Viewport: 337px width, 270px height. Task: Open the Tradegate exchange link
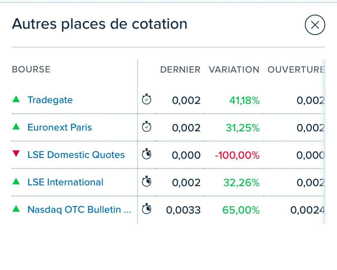pyautogui.click(x=50, y=100)
